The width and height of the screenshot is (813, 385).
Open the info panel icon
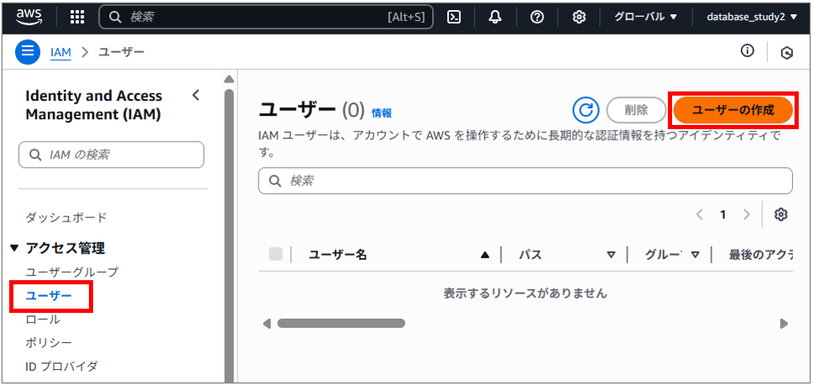pos(748,51)
